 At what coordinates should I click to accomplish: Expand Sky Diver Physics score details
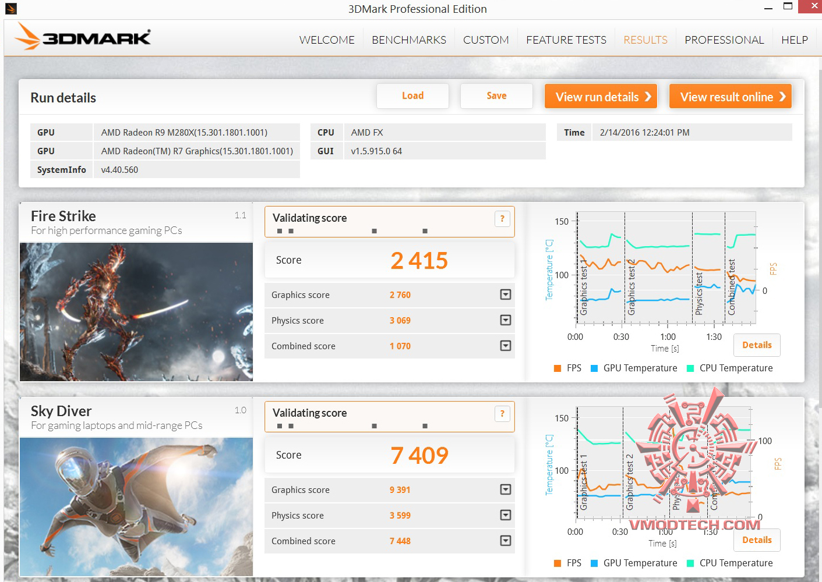point(506,515)
